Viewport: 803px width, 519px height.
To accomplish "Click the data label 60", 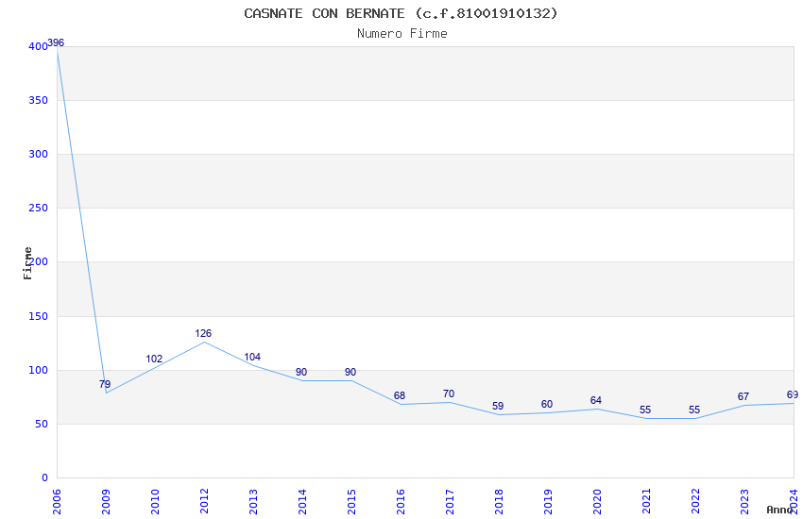I will pyautogui.click(x=547, y=405).
